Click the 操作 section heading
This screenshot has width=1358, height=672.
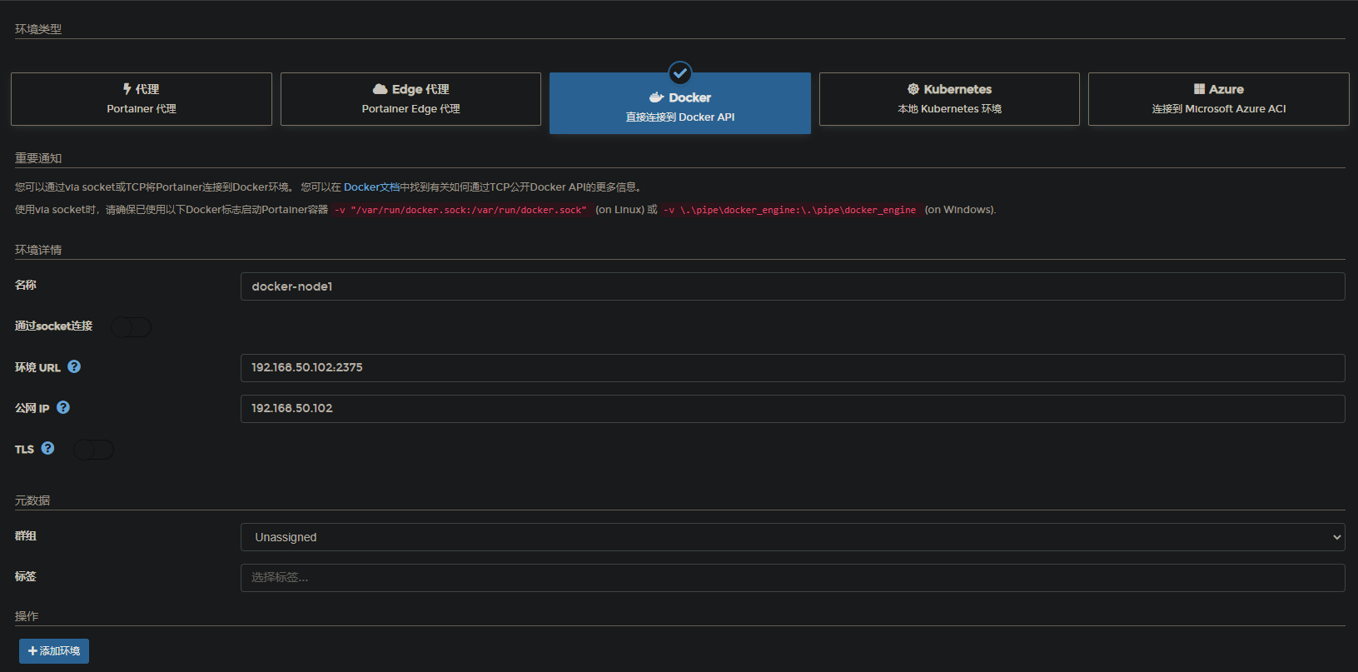pos(27,616)
